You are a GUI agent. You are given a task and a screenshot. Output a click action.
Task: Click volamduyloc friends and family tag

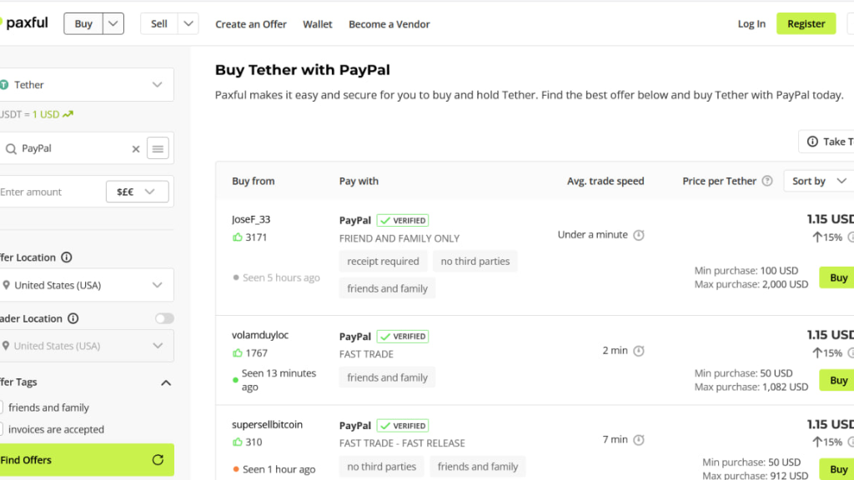coord(387,377)
